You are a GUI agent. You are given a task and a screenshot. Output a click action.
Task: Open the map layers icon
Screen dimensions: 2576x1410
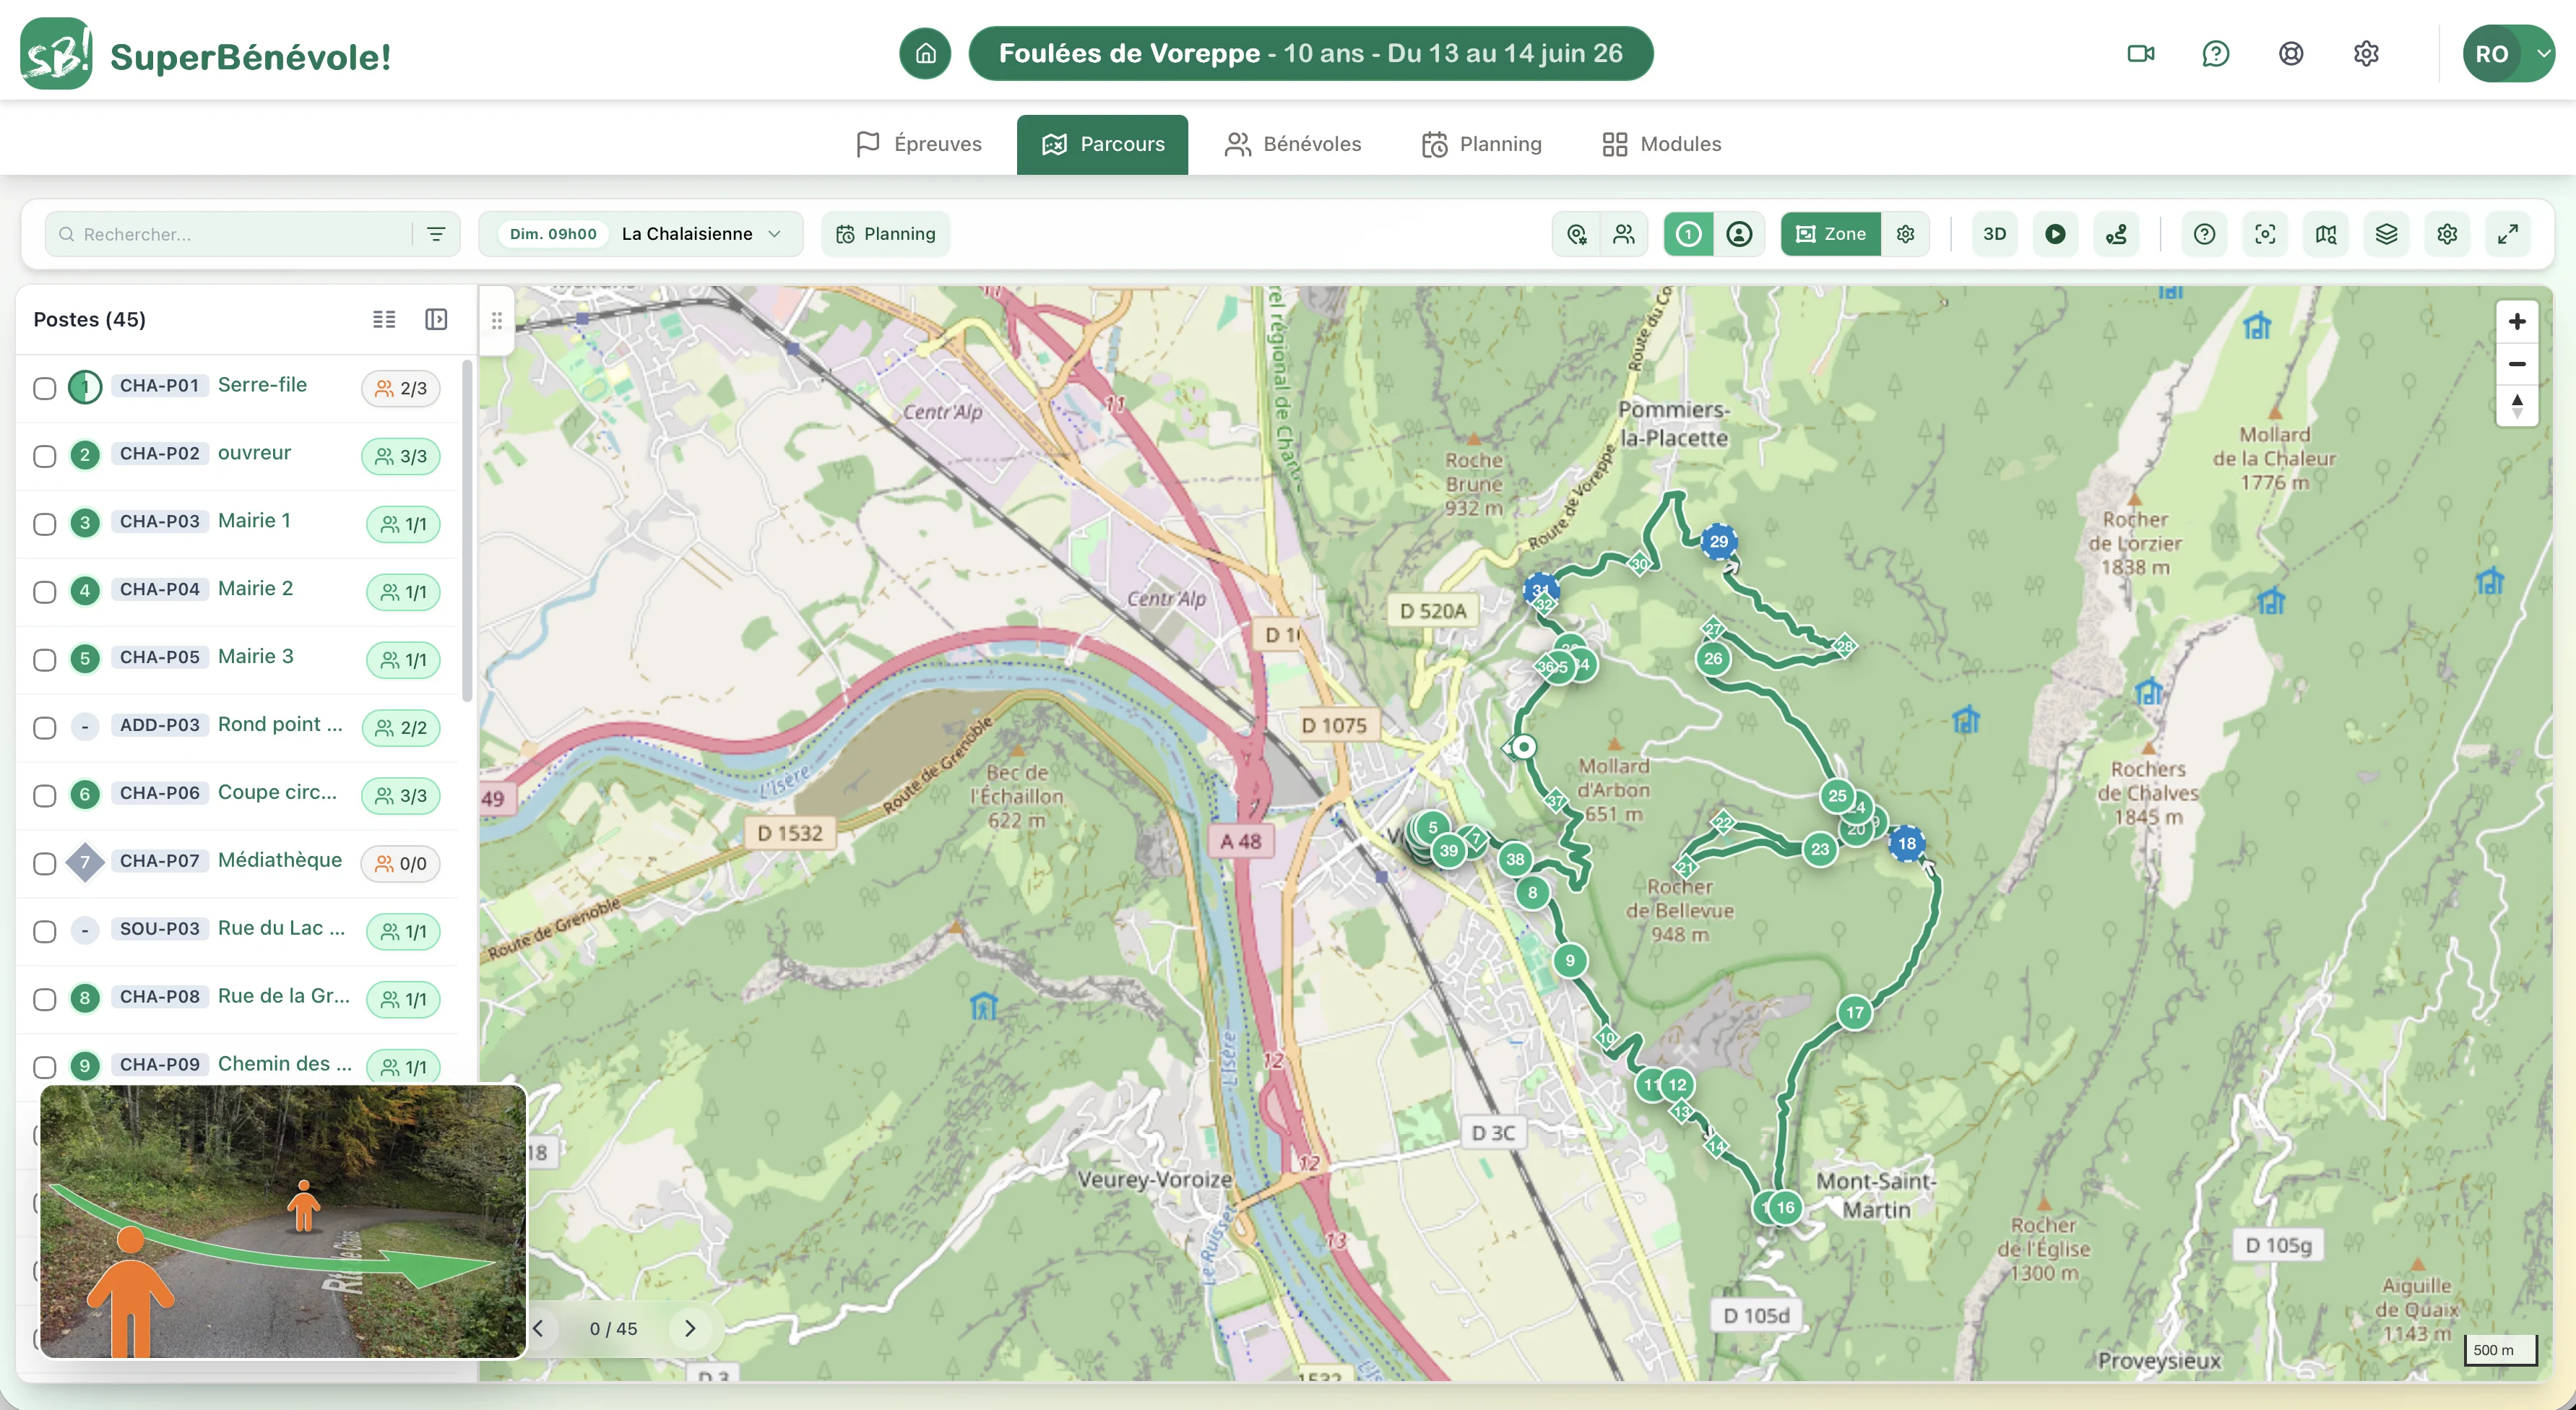[x=2386, y=234]
